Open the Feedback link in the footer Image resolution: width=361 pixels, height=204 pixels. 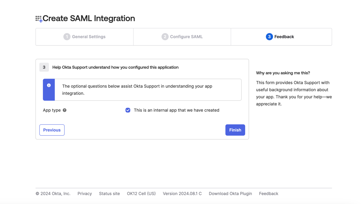click(x=268, y=193)
